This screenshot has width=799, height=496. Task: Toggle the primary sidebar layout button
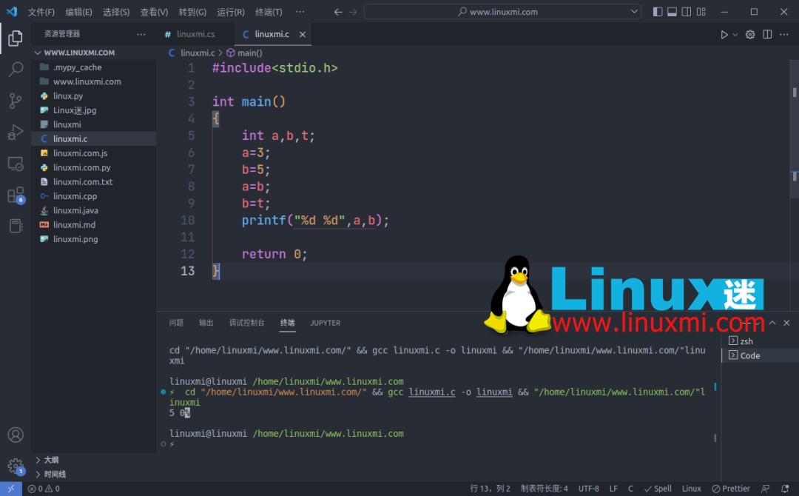pos(658,12)
